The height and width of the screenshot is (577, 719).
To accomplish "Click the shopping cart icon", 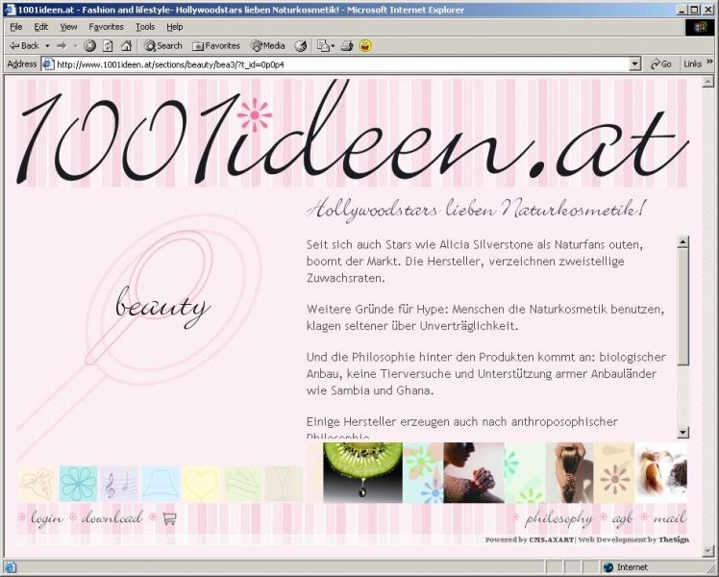I will (x=170, y=518).
